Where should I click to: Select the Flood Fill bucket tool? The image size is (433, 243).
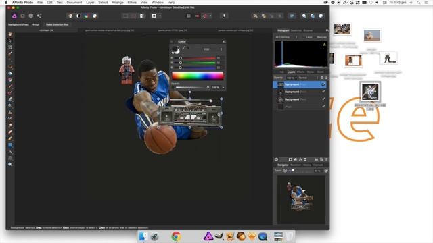[10, 74]
